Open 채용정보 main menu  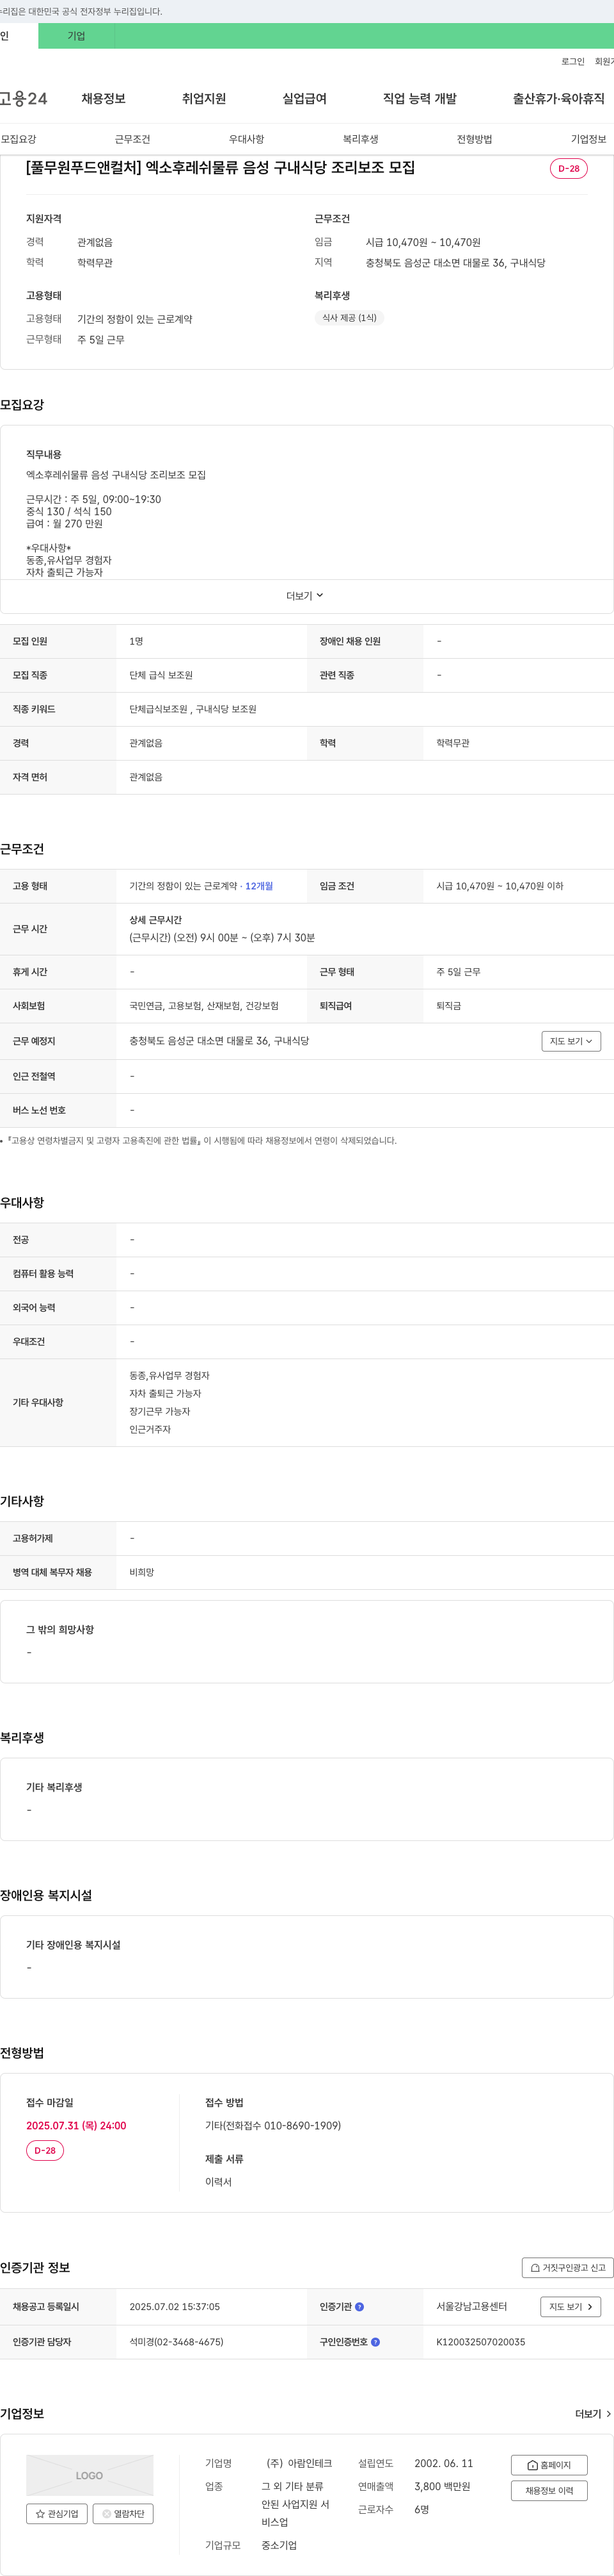coord(104,99)
